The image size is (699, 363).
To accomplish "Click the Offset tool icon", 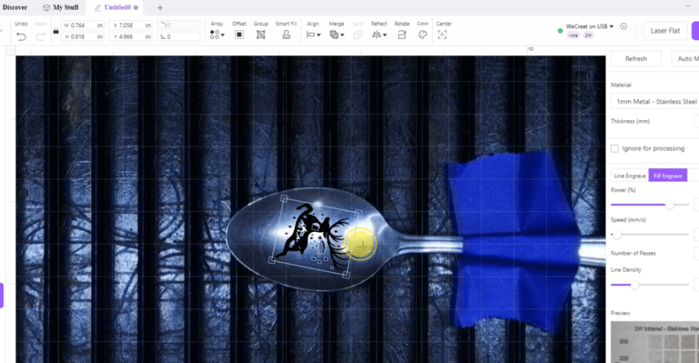I will (x=239, y=35).
